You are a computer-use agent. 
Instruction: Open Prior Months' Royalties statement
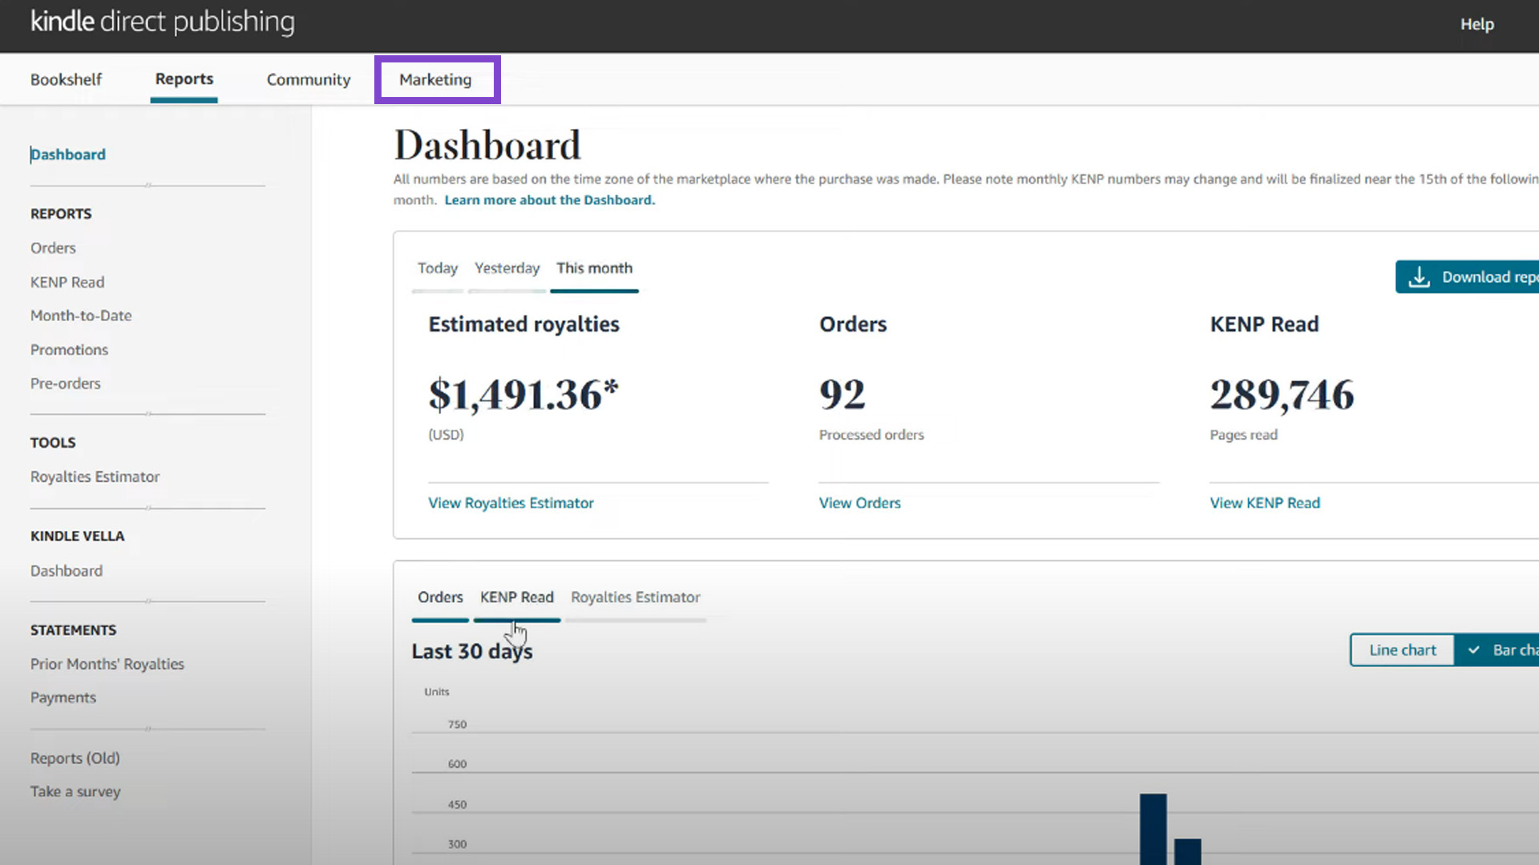pos(107,664)
